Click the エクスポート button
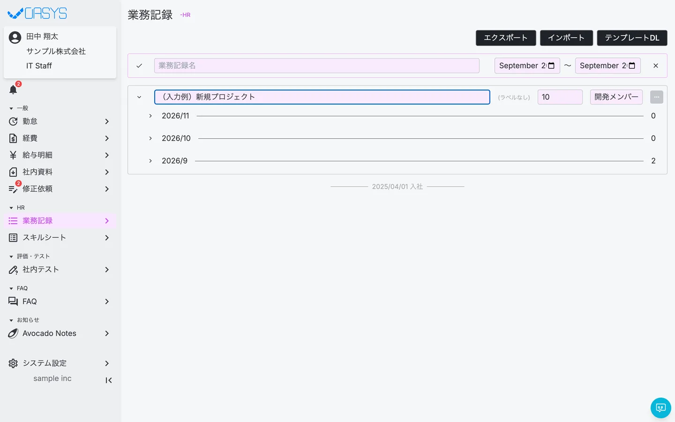This screenshot has width=675, height=422. (x=506, y=38)
